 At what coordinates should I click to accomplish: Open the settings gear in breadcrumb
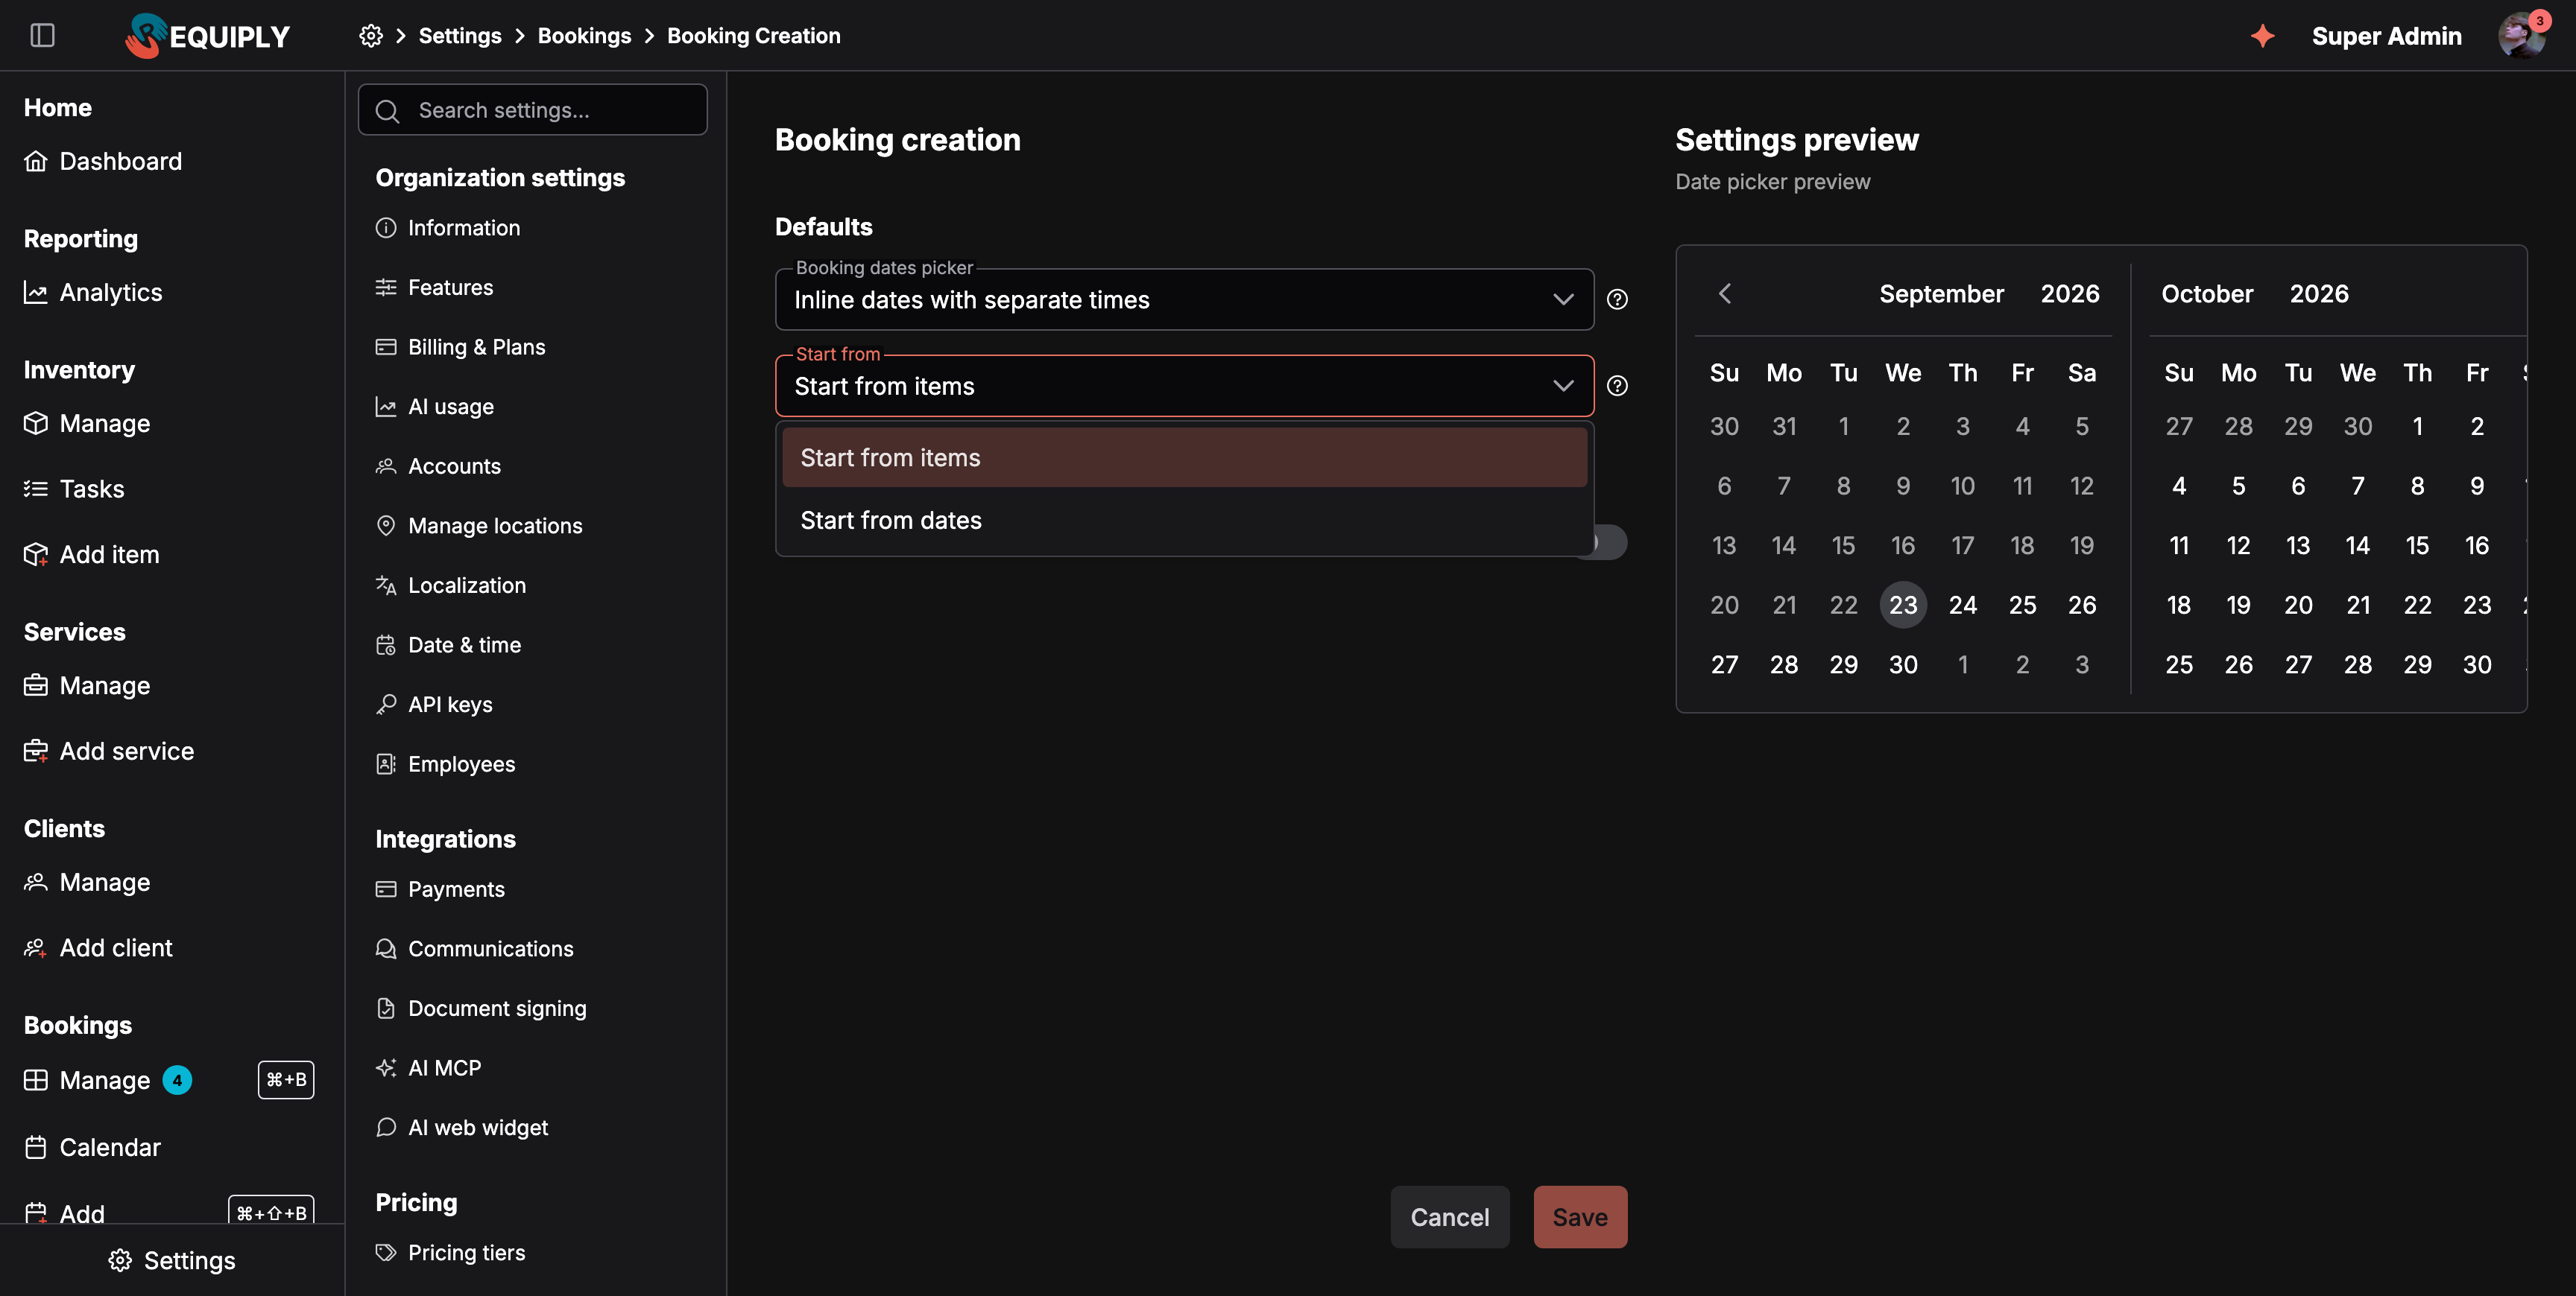[371, 36]
